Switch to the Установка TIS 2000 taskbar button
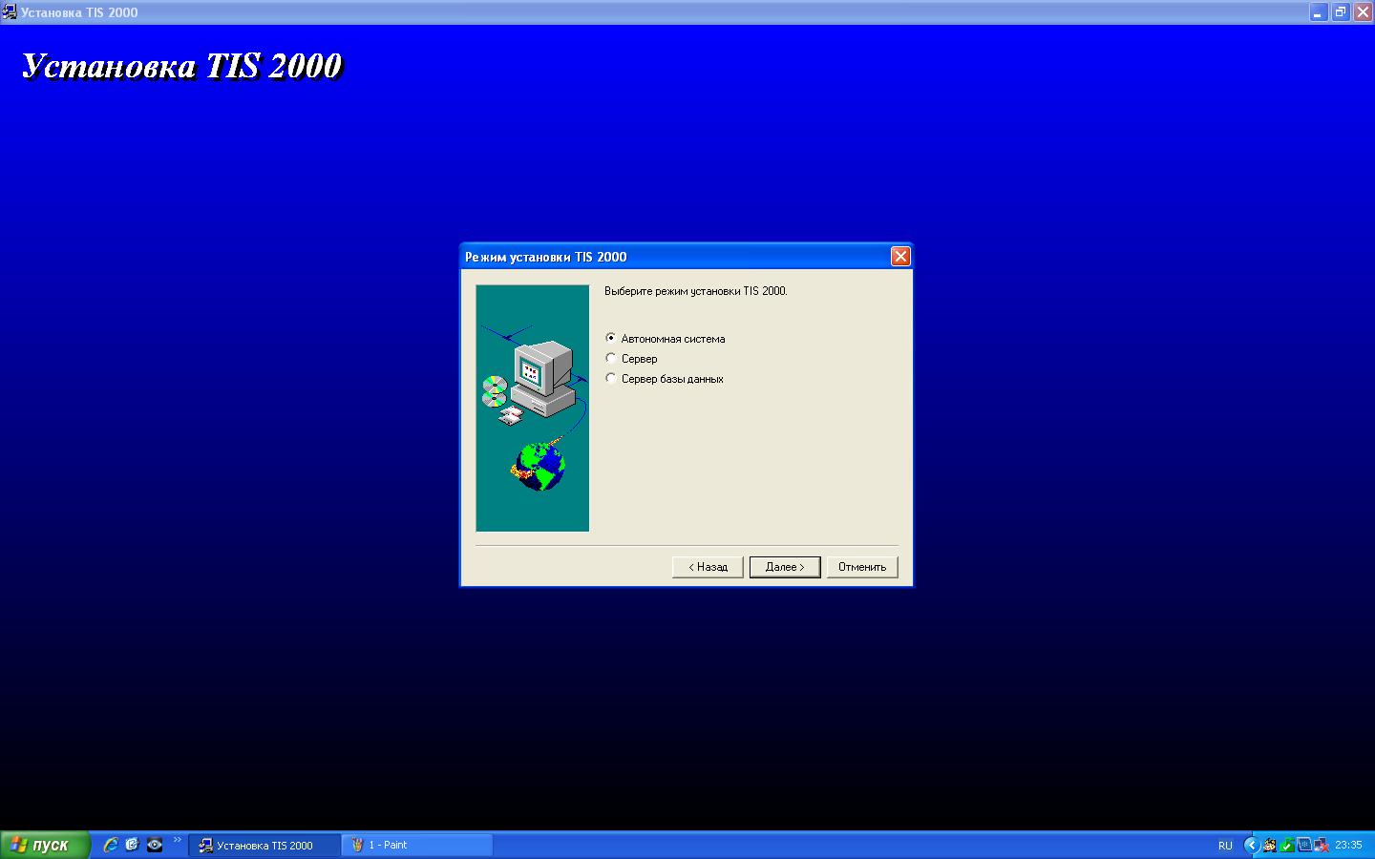This screenshot has width=1375, height=859. (x=264, y=845)
